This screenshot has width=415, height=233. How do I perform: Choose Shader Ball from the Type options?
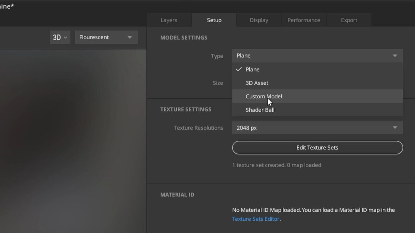tap(260, 110)
